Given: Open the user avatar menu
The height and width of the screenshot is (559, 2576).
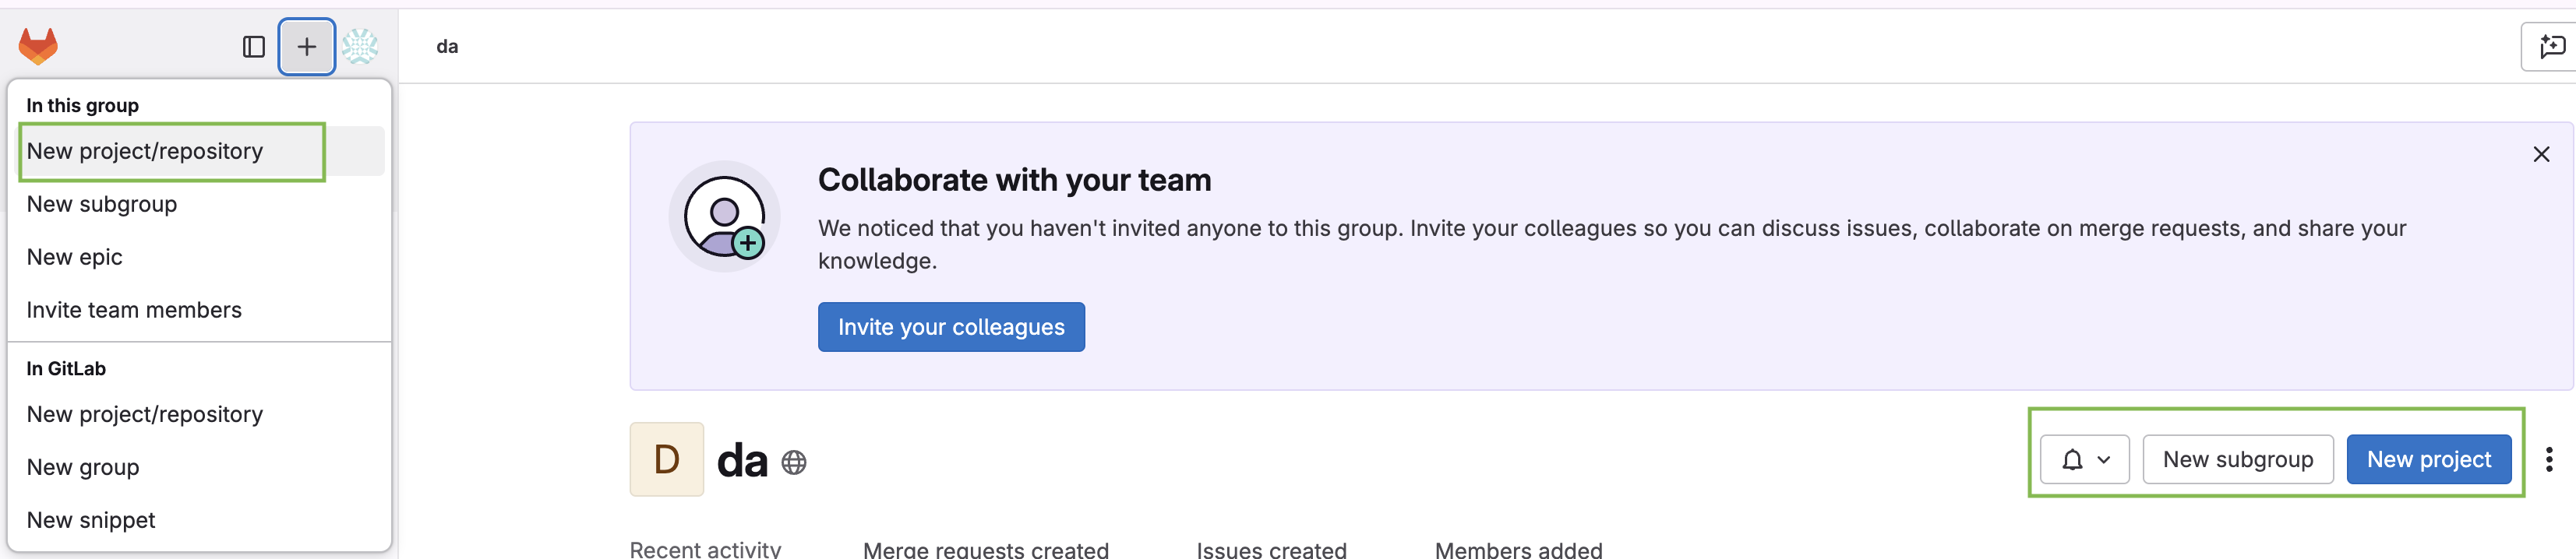Looking at the screenshot, I should pyautogui.click(x=360, y=47).
